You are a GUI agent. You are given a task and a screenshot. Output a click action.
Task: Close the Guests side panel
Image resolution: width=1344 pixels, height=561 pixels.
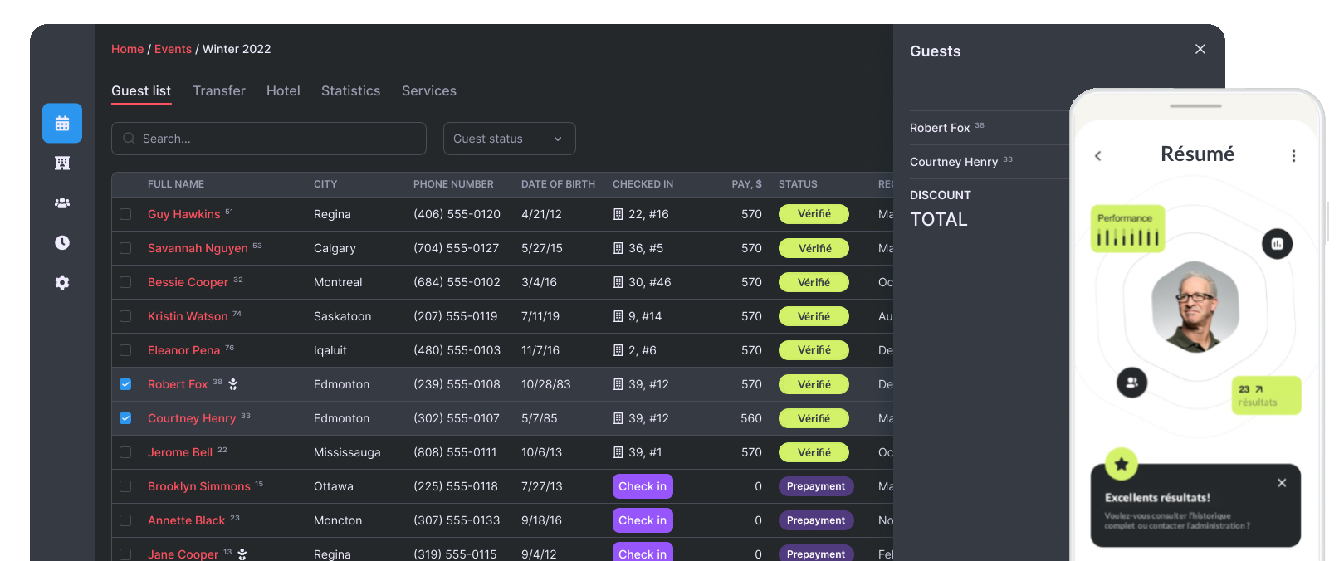pyautogui.click(x=1200, y=49)
